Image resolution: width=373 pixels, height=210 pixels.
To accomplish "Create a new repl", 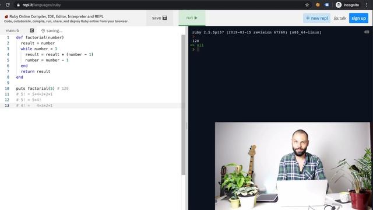I will (x=316, y=18).
